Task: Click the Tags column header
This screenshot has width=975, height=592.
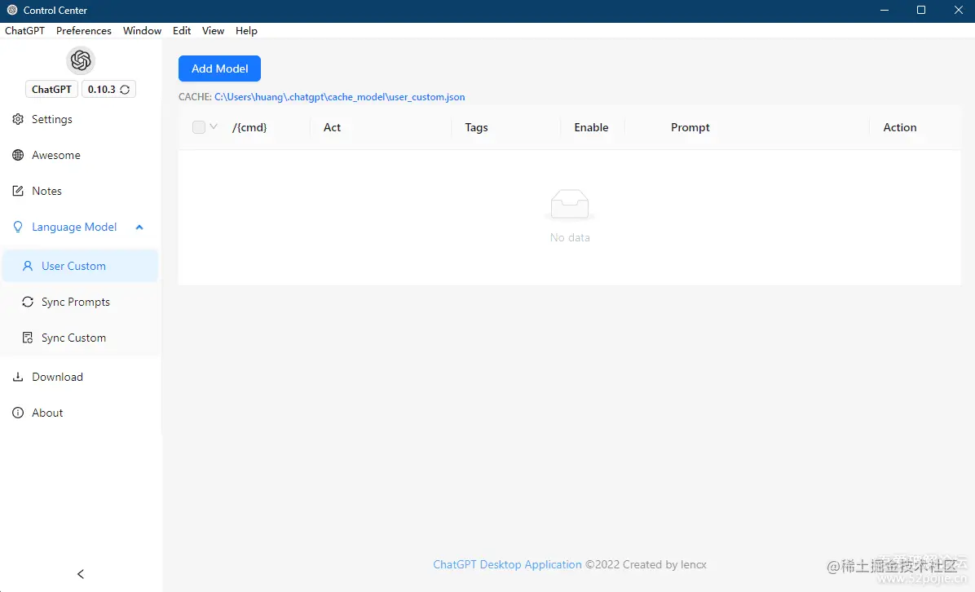Action: click(x=476, y=127)
